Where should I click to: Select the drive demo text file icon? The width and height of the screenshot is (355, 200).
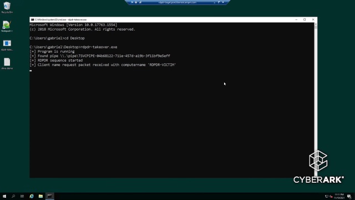[x=7, y=63]
